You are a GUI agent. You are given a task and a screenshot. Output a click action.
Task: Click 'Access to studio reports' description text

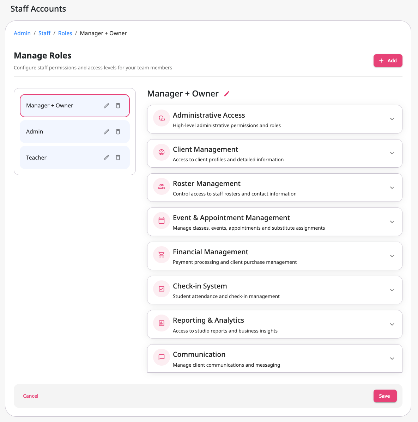pos(225,331)
